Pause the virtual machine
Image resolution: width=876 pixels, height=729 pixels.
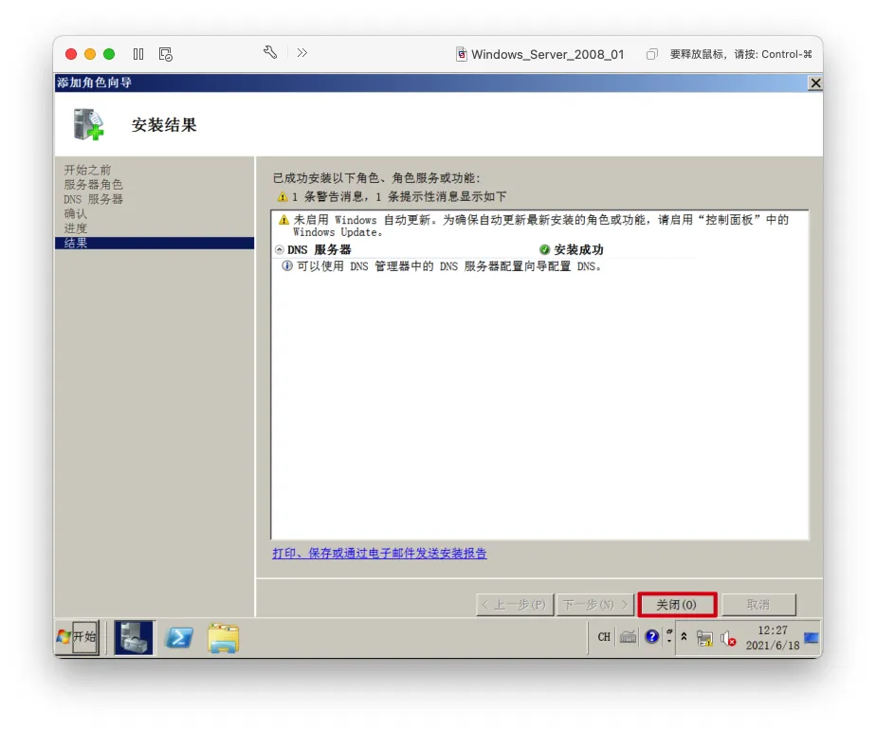[x=138, y=54]
